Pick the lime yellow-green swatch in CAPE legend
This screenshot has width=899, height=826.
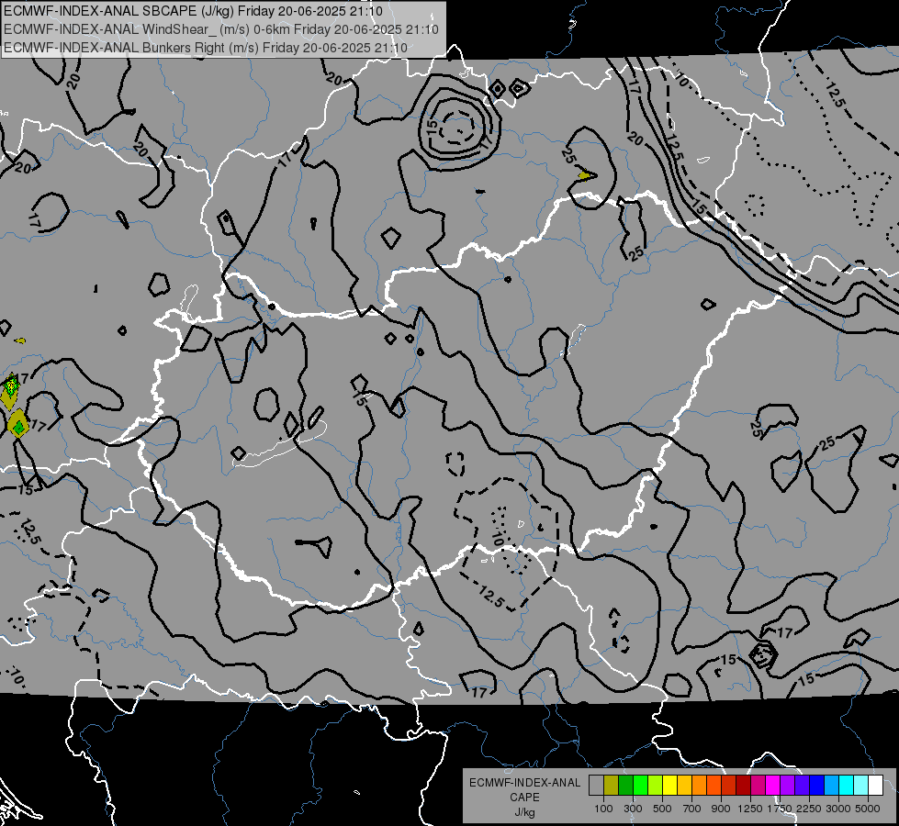[656, 786]
